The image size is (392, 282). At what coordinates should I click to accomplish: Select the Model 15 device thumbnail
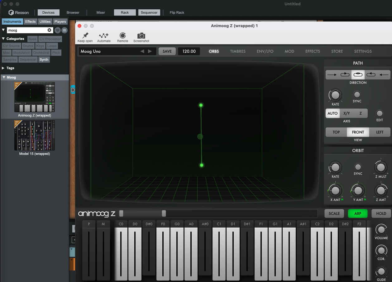[x=34, y=135]
